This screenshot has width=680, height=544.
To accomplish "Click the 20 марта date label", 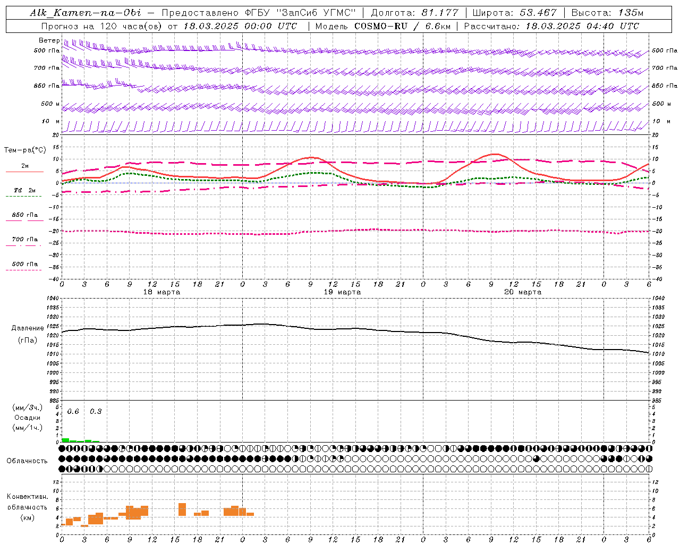I will (523, 292).
